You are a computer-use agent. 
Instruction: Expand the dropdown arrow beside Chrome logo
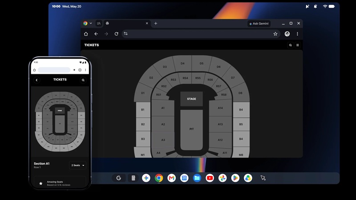(x=91, y=23)
